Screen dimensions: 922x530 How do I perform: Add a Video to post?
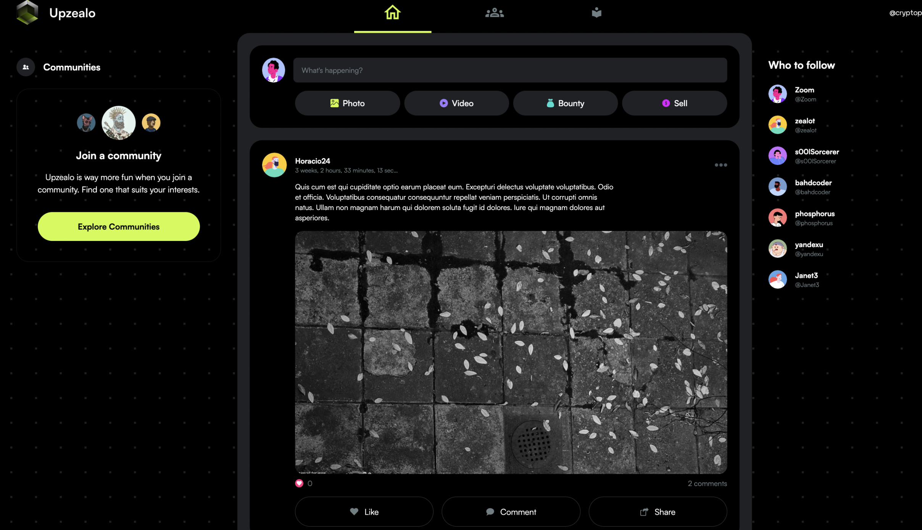456,103
